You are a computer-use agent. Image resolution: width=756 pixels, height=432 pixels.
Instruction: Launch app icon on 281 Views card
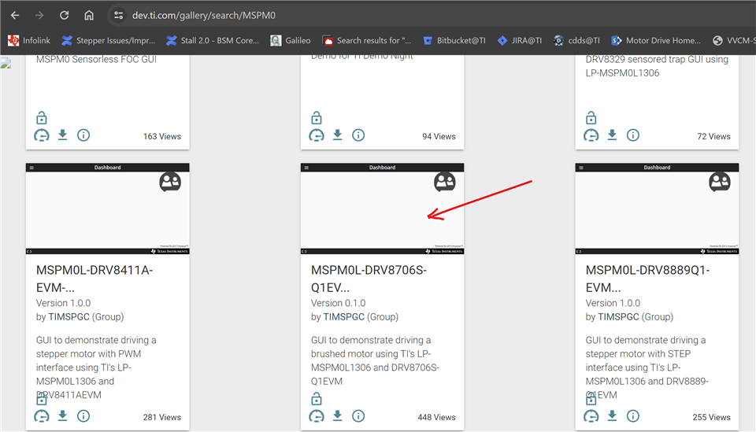click(x=42, y=416)
